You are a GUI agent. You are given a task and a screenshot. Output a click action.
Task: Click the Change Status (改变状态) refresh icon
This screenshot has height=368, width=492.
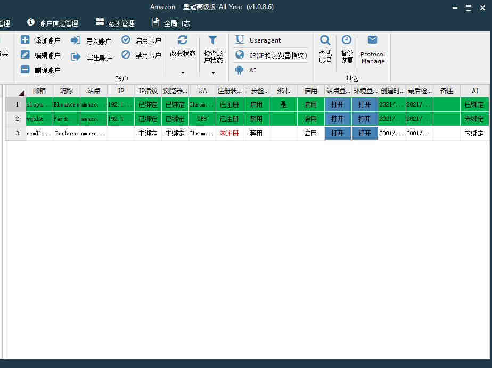click(182, 40)
